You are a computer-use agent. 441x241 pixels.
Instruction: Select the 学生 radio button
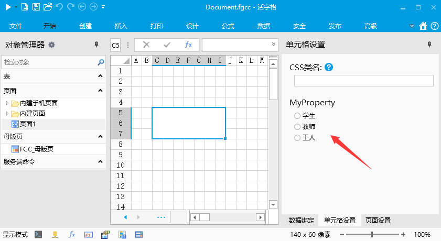pyautogui.click(x=297, y=116)
